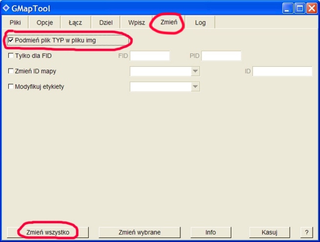Click the Zmień tab
This screenshot has height=242, width=320.
coord(169,23)
